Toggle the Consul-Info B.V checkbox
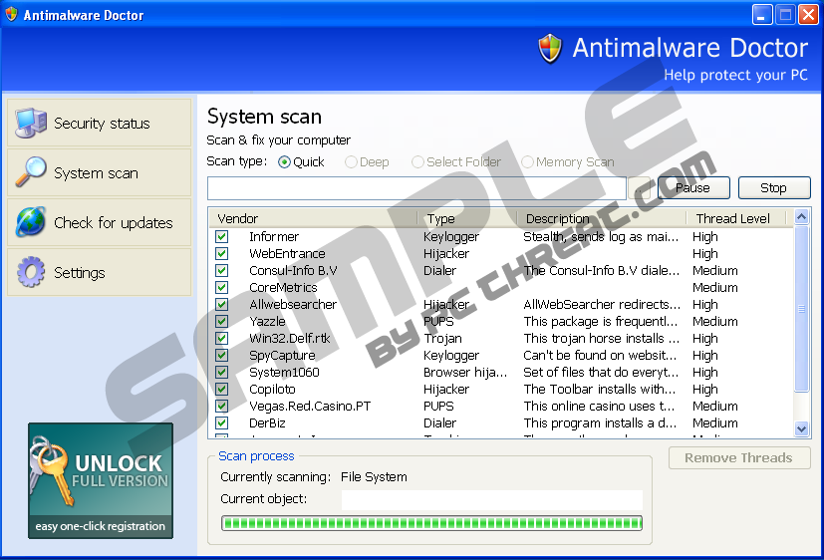 click(x=222, y=271)
